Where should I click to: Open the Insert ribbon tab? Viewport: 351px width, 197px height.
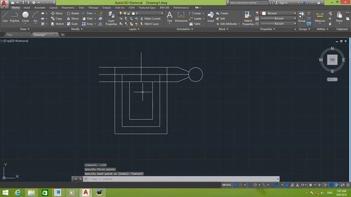(27, 8)
